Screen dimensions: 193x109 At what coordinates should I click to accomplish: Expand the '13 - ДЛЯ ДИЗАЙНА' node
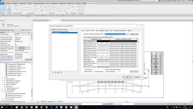pos(2,90)
